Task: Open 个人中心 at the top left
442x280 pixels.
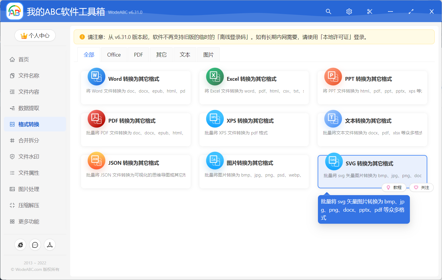Action: (35, 35)
